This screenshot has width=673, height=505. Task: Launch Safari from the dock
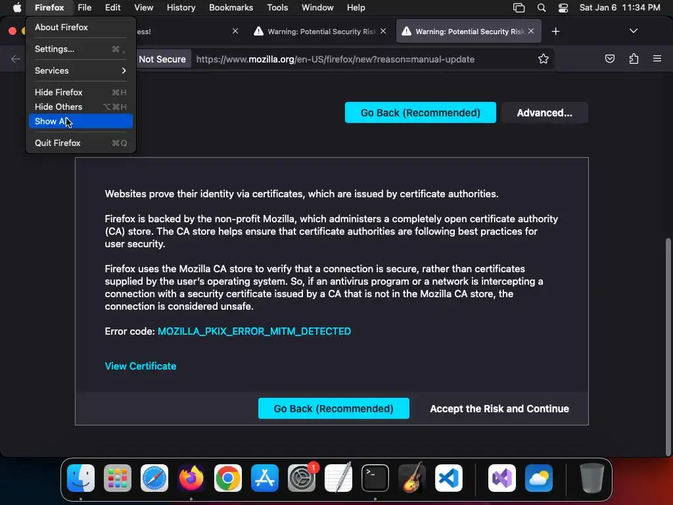click(x=154, y=478)
